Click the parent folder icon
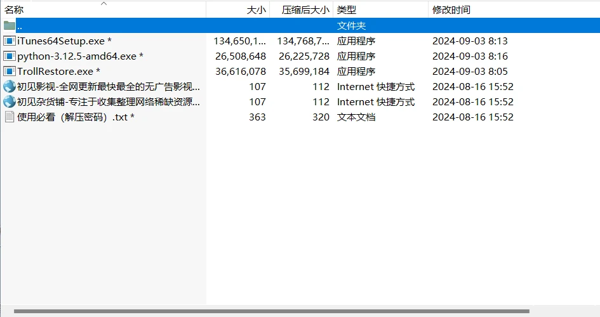The height and width of the screenshot is (317, 600). [x=9, y=25]
